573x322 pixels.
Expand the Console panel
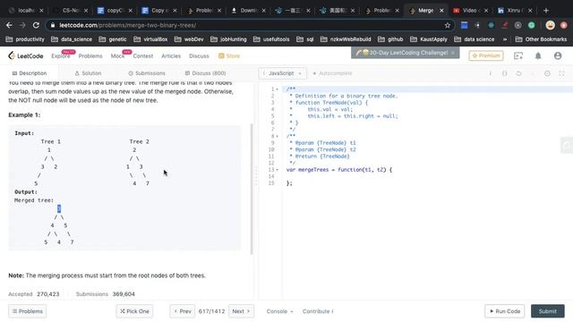(279, 311)
